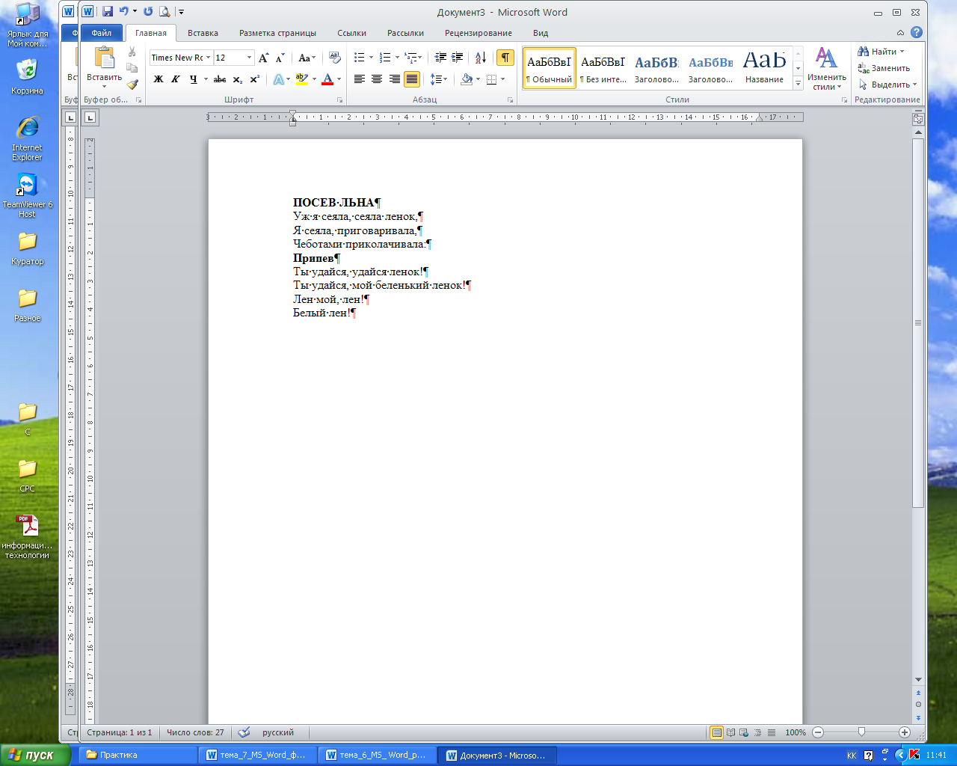
Task: Open Файл tab
Action: tap(101, 33)
